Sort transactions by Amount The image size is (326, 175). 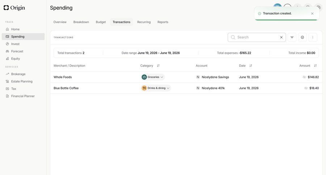315,65
